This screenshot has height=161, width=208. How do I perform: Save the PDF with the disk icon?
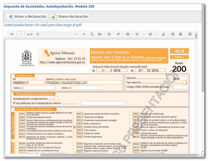pos(181,34)
